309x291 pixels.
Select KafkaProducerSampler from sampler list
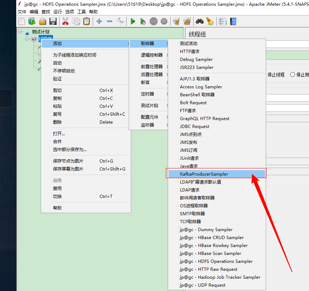pyautogui.click(x=217, y=174)
